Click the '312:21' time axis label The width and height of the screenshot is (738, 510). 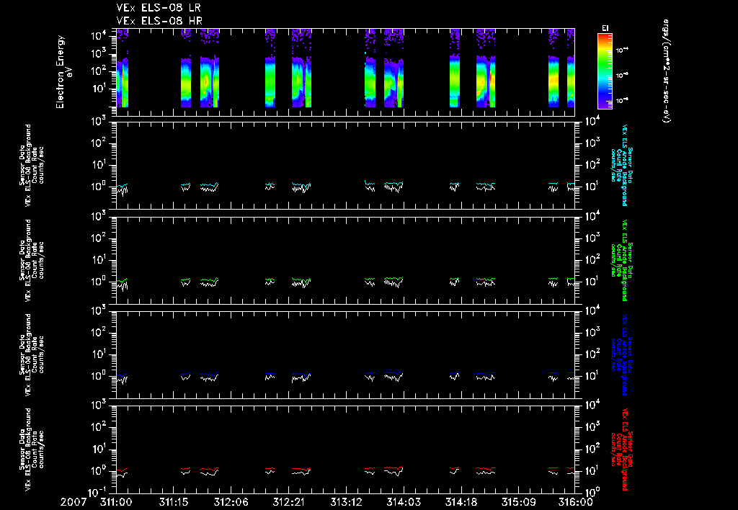(x=288, y=502)
